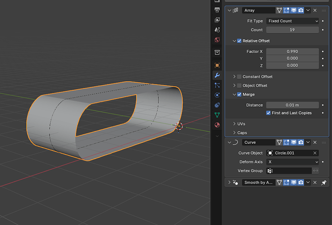
Task: Open the View Layer properties tab
Action: pos(217,20)
